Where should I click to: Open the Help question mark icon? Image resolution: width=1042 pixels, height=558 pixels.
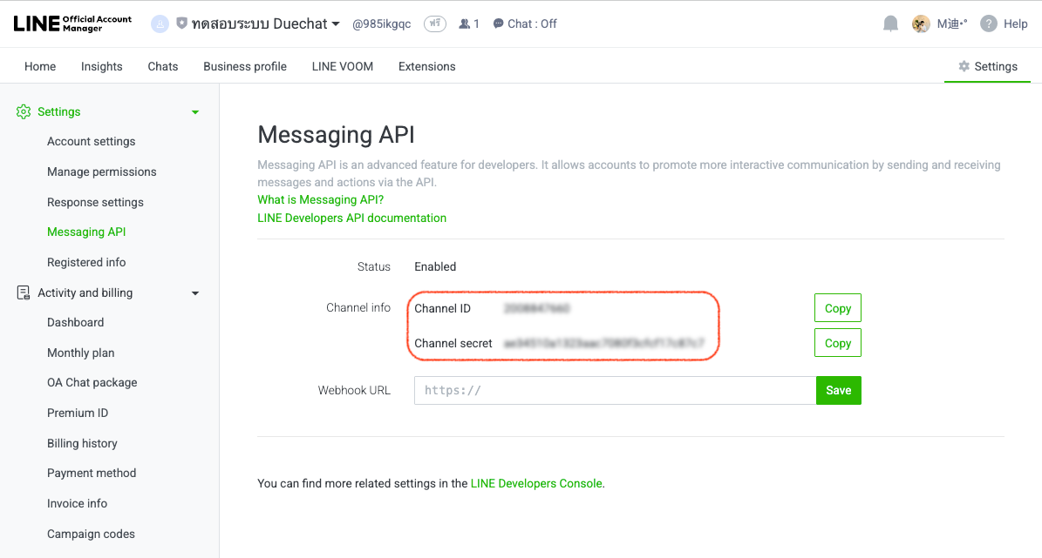coord(989,24)
